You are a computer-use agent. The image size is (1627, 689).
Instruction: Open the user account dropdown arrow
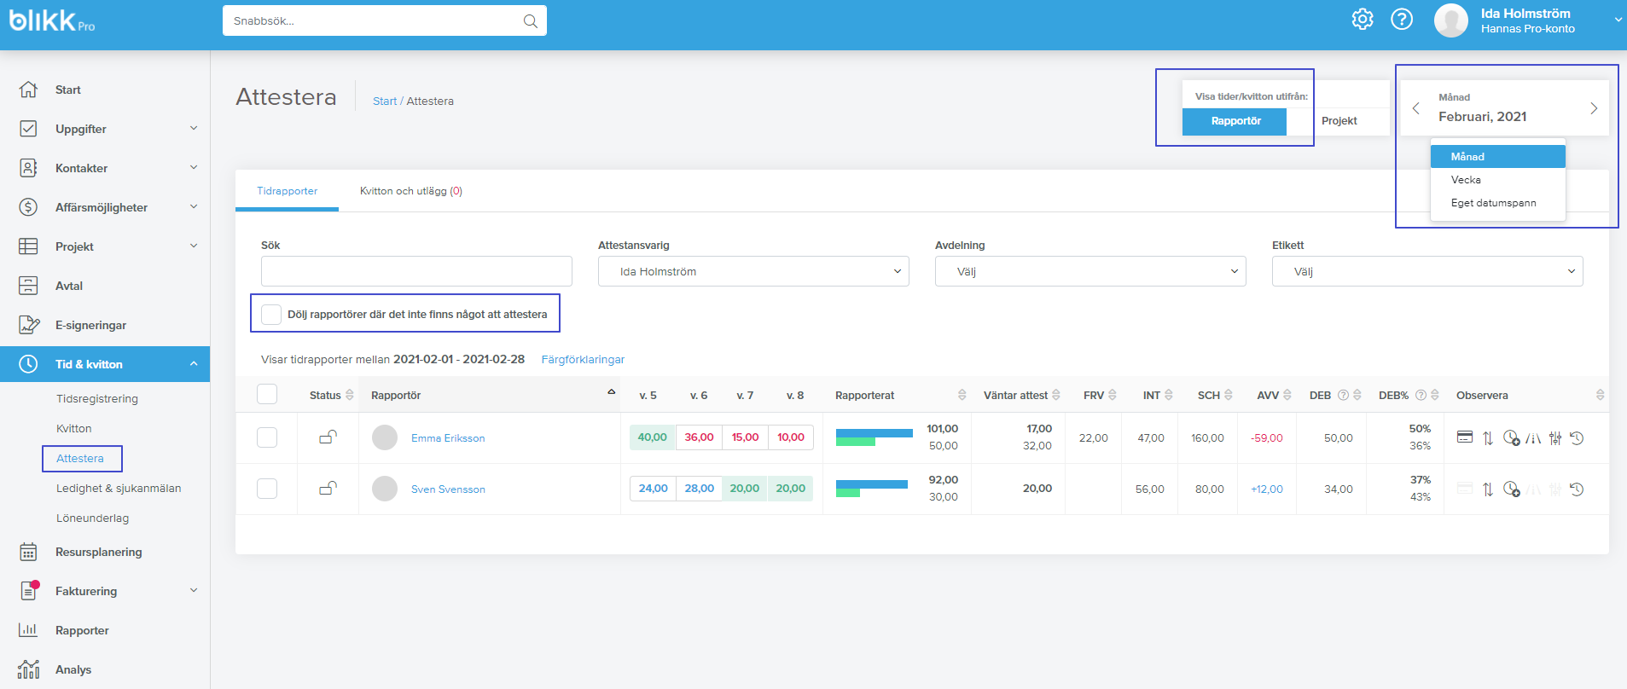(x=1618, y=20)
